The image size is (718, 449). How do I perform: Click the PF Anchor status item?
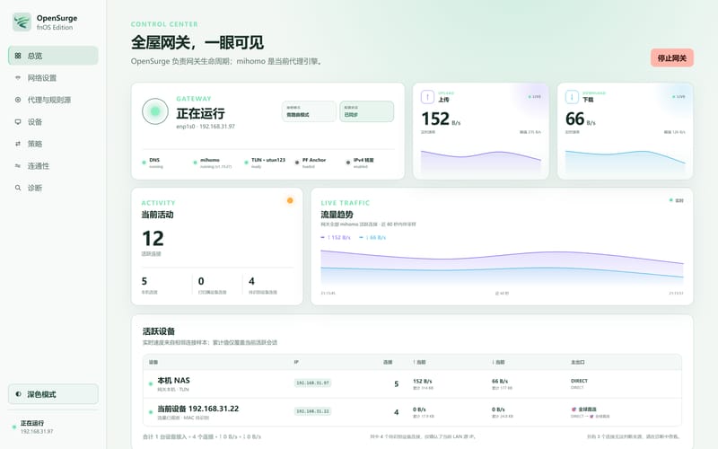[x=311, y=163]
